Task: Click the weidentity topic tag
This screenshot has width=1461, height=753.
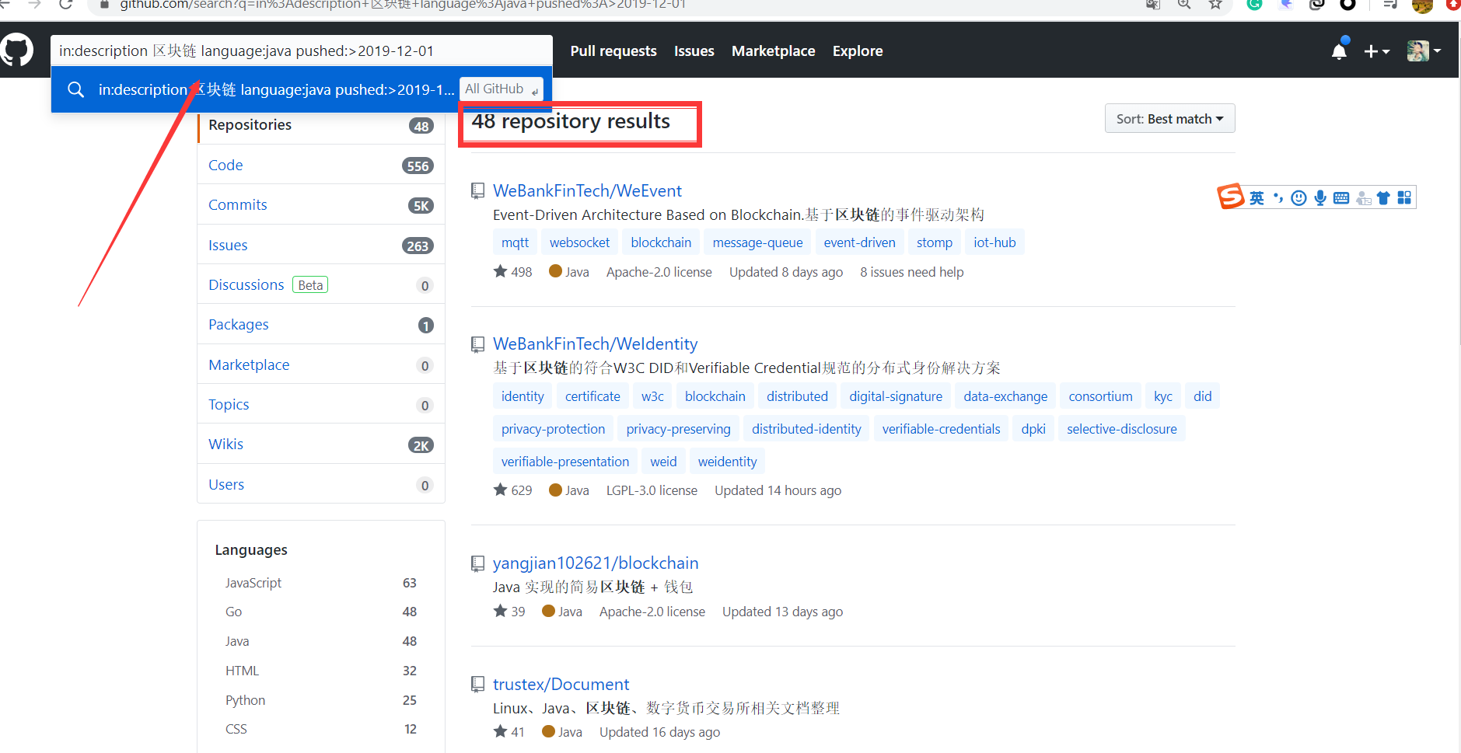Action: 727,462
